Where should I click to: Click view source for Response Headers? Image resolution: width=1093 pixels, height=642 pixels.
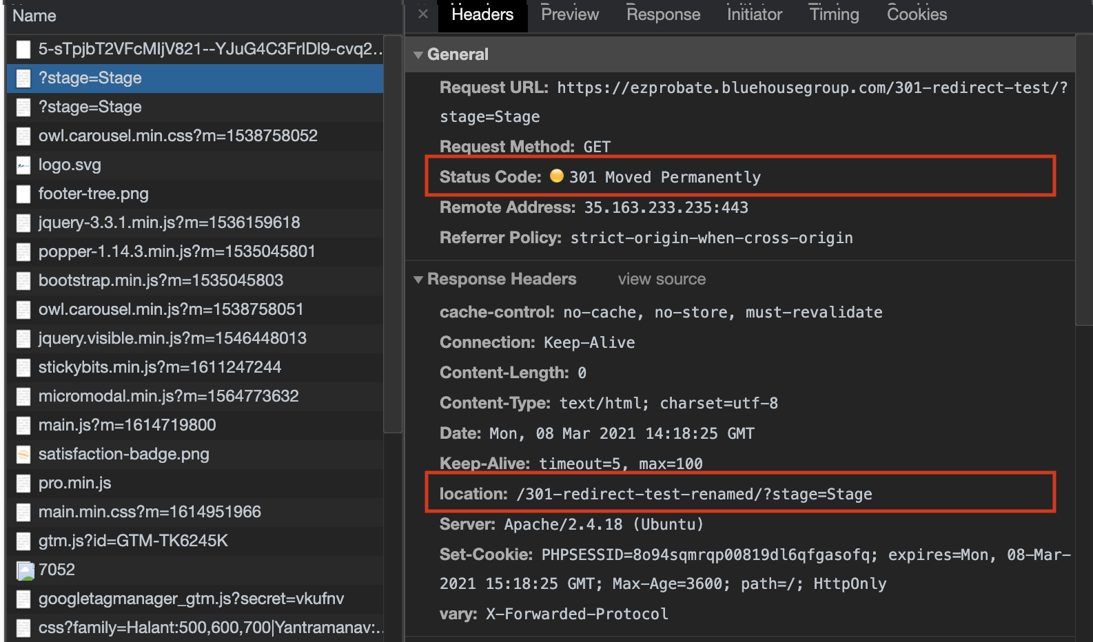[x=662, y=279]
